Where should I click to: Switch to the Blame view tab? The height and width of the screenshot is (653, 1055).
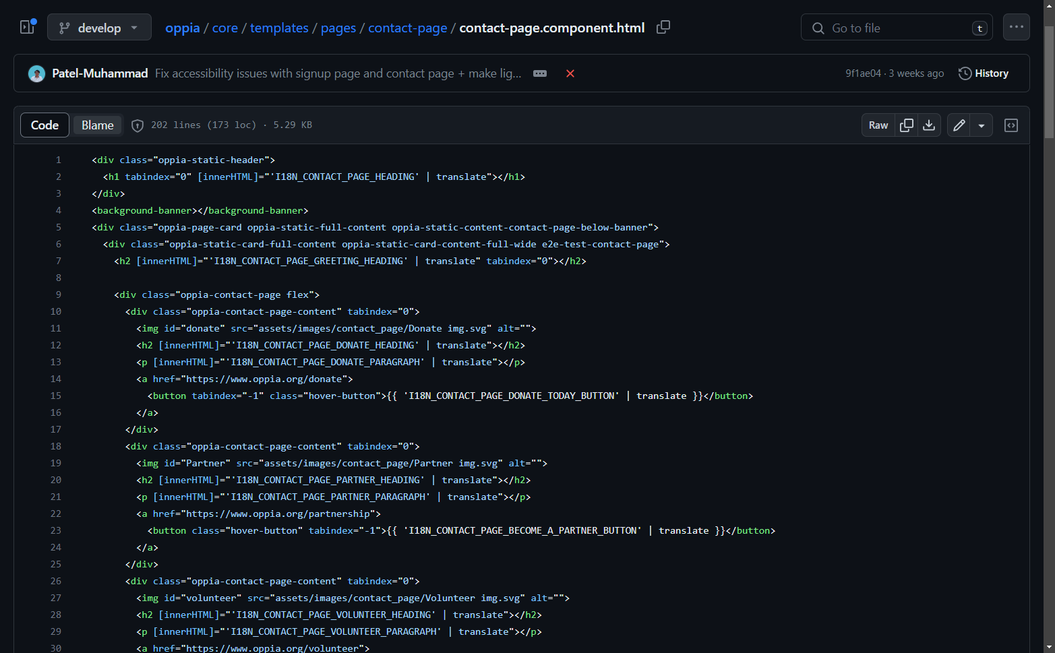(98, 125)
